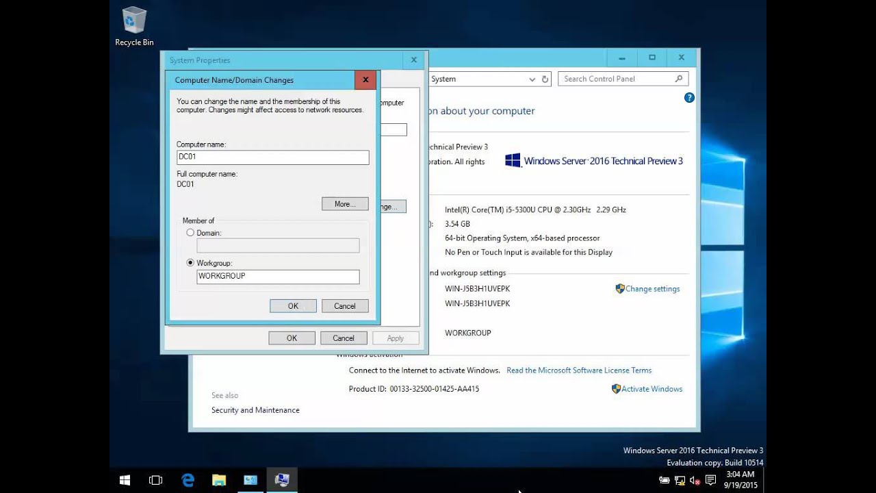
Task: Close the Computer Name/Domain Changes dialog
Action: click(x=365, y=80)
